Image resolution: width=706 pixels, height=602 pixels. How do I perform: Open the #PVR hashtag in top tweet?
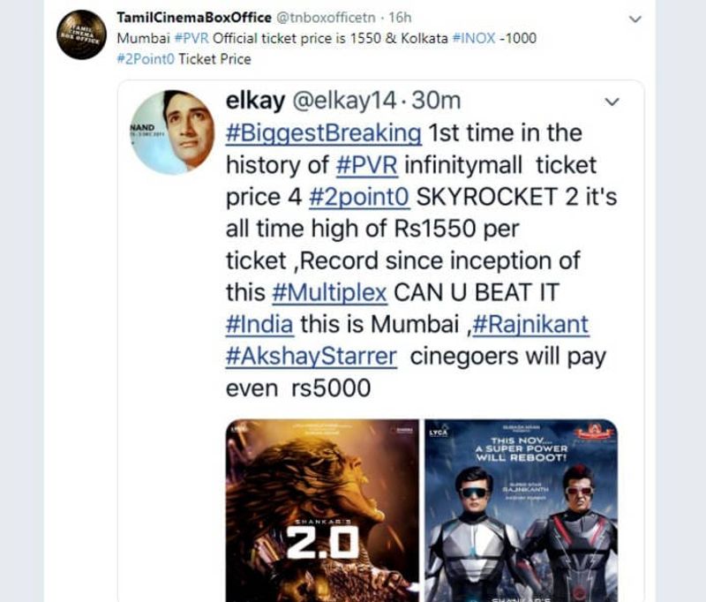(x=192, y=38)
